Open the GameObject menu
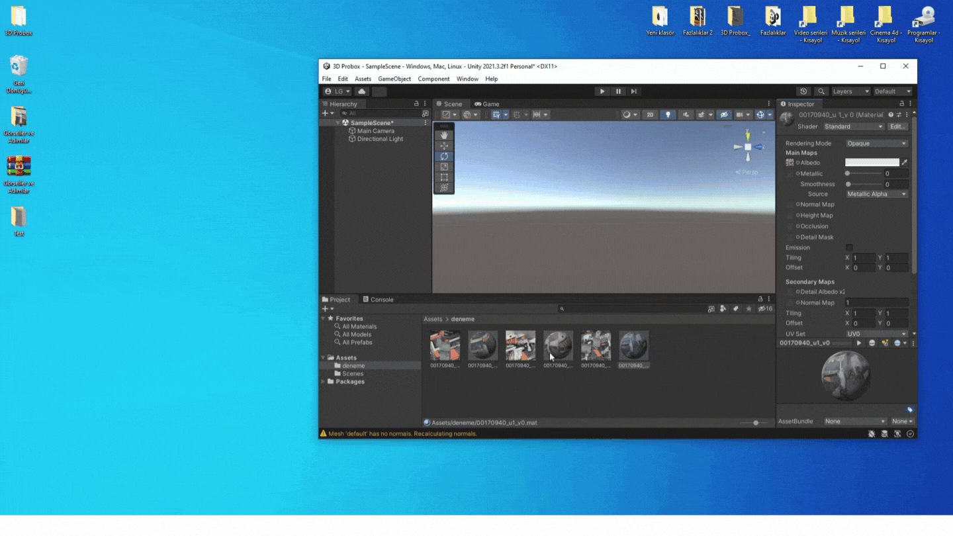The width and height of the screenshot is (953, 536). 394,79
